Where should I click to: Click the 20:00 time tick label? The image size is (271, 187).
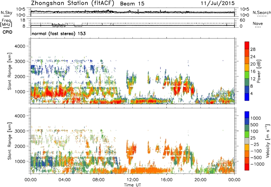tap(200, 180)
